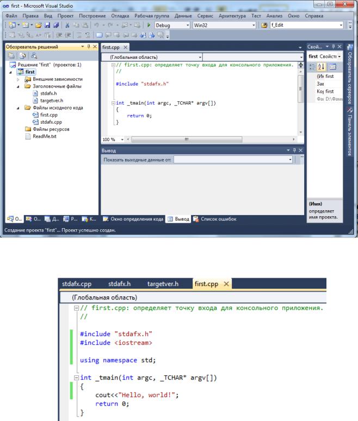
Task: Click the Increase Indent icon
Action: click(68, 35)
